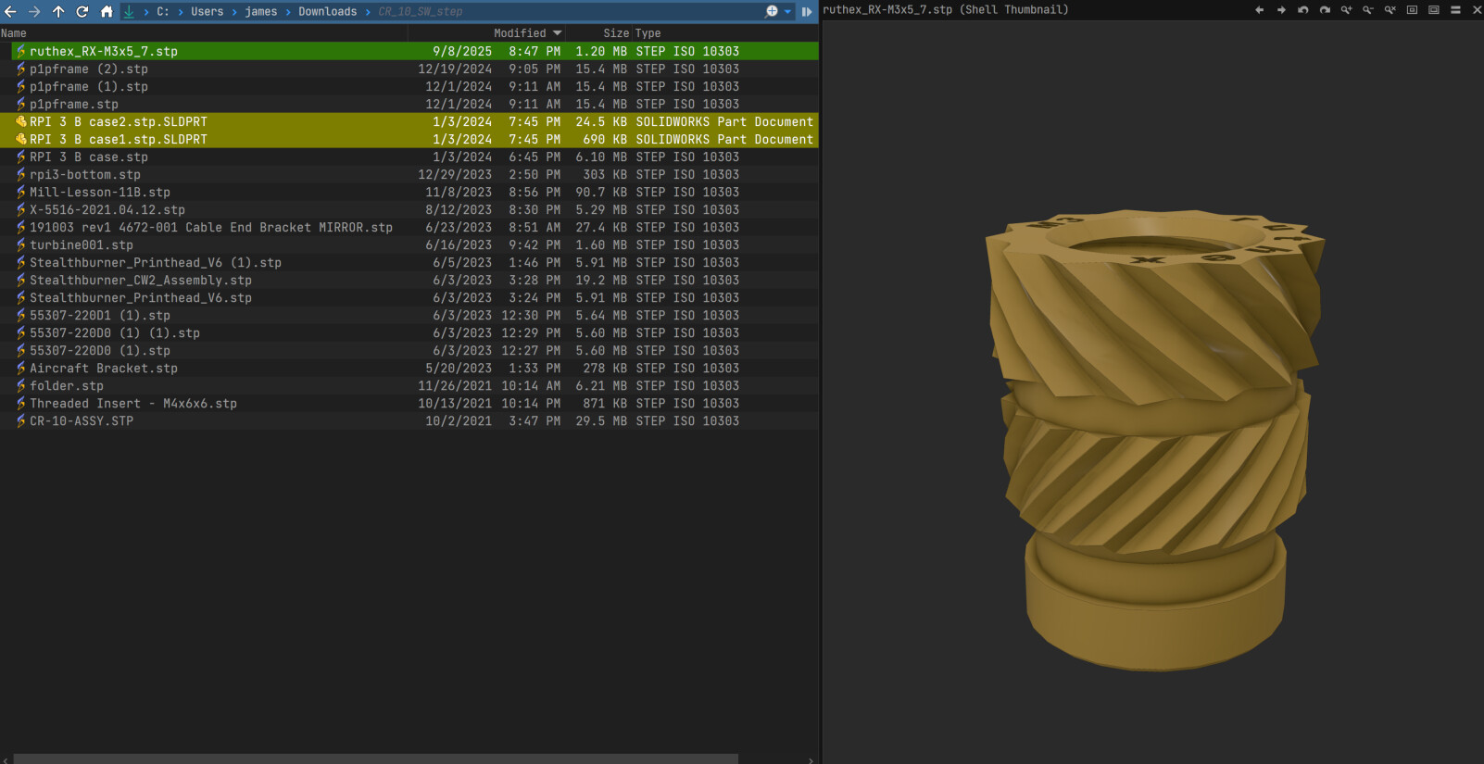Click the navigate back arrow in file browser
The height and width of the screenshot is (764, 1484).
[10, 11]
